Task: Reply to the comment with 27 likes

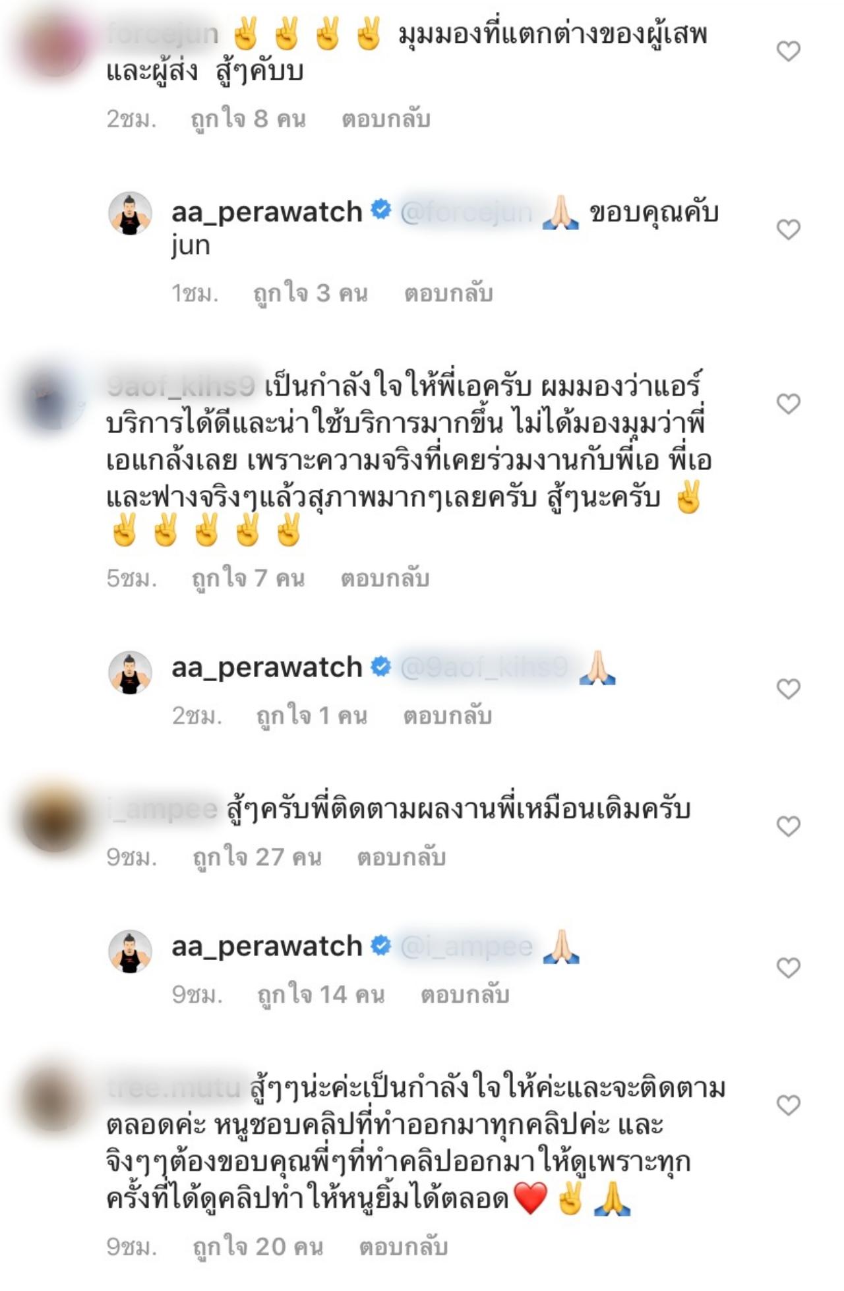Action: tap(402, 857)
